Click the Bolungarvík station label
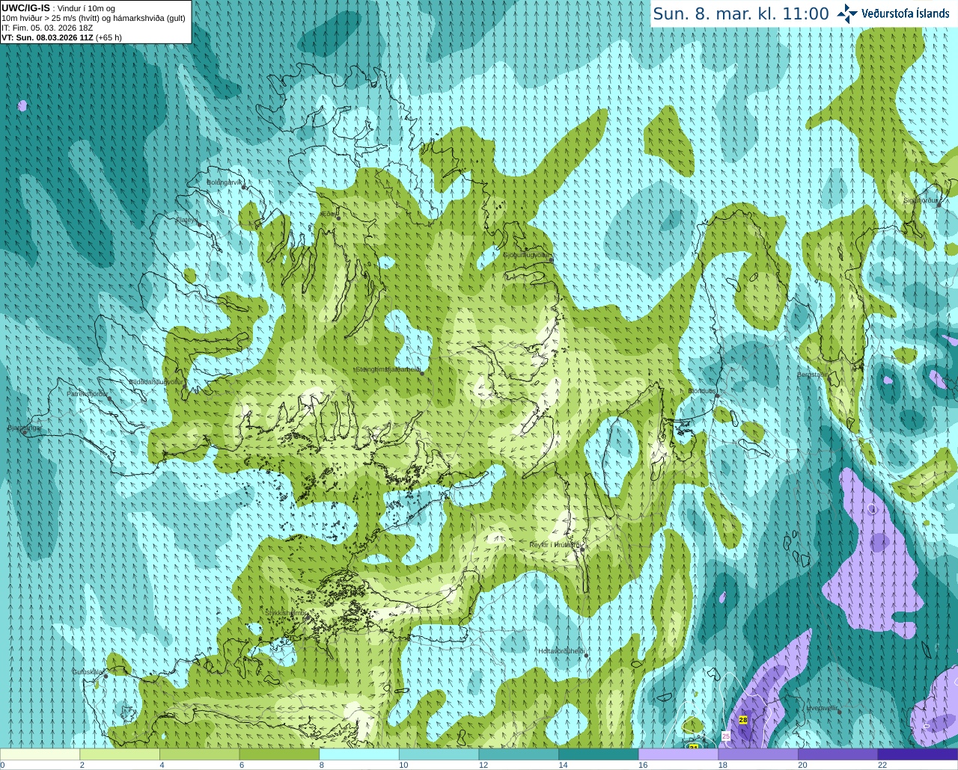 point(223,182)
